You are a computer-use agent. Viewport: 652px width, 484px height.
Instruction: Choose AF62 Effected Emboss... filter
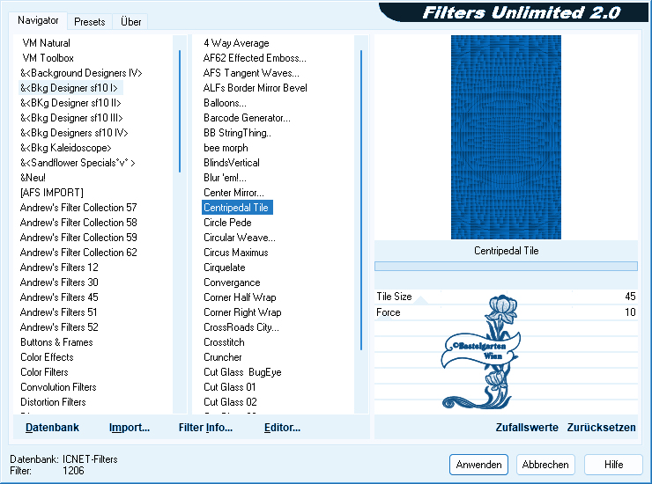255,58
